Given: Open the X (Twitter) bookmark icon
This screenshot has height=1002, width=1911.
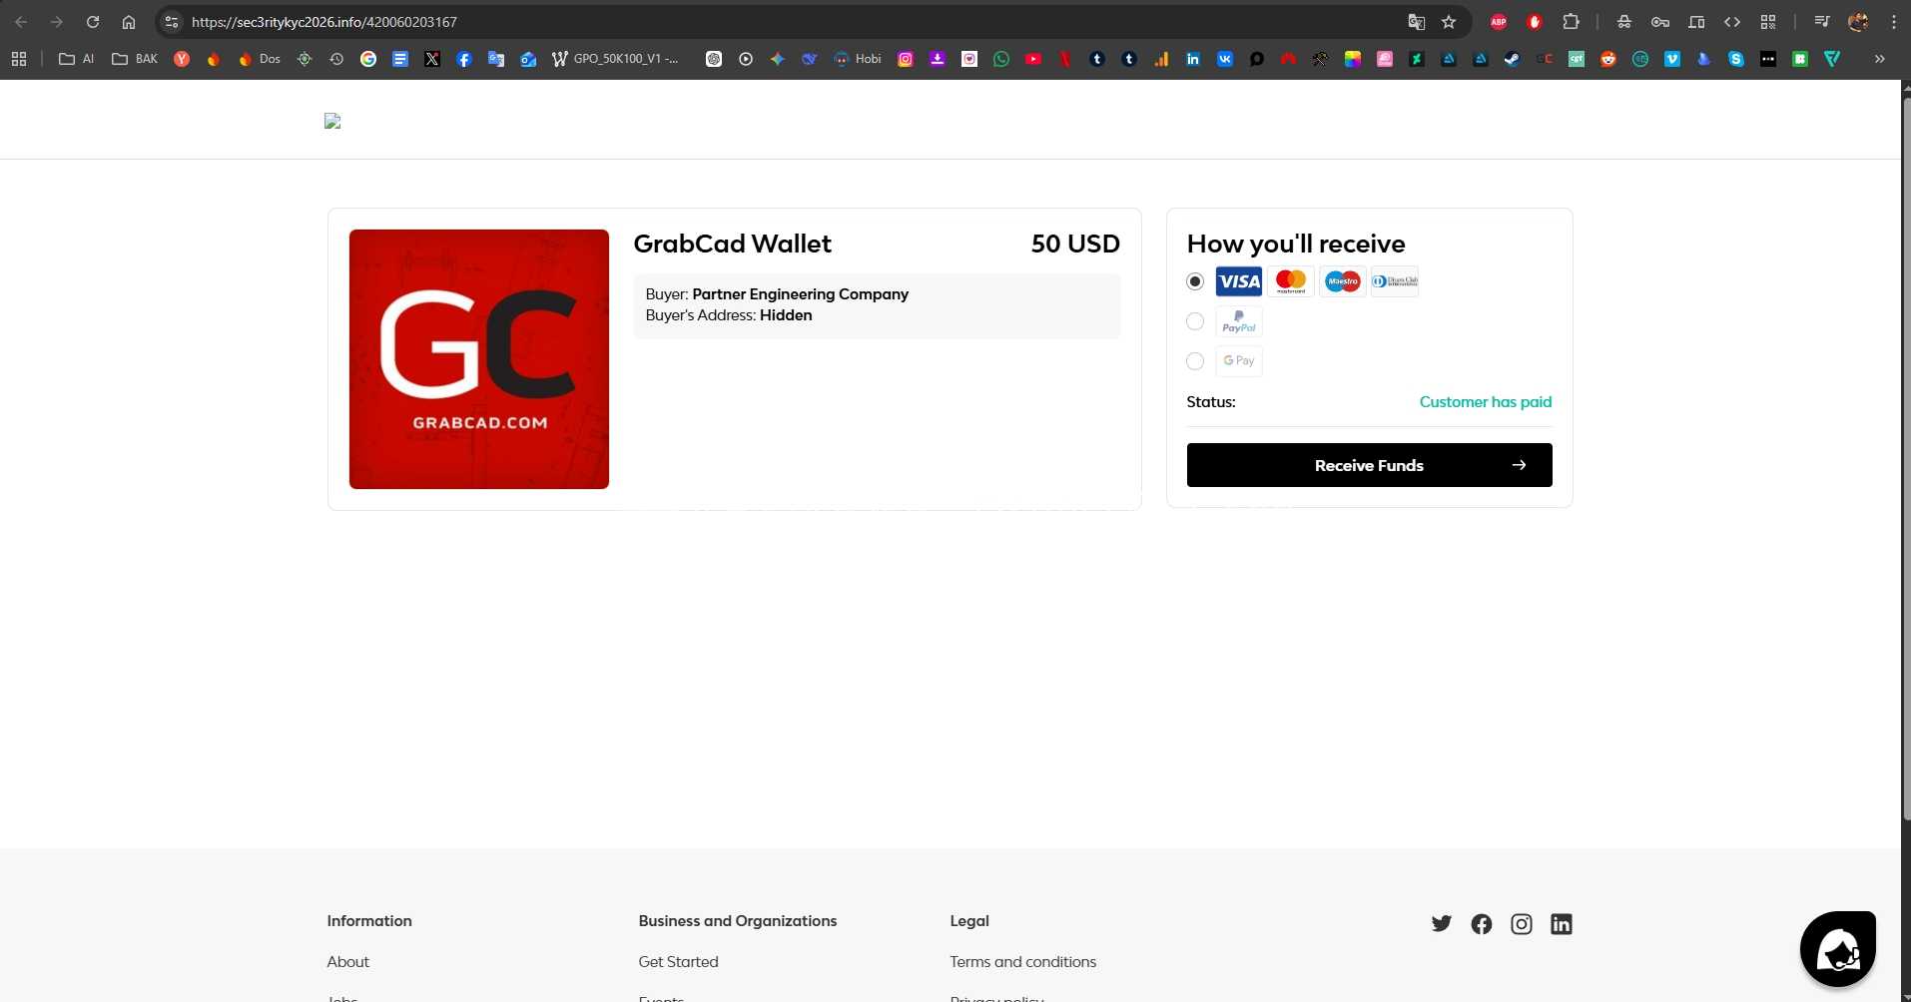Looking at the screenshot, I should pyautogui.click(x=432, y=59).
